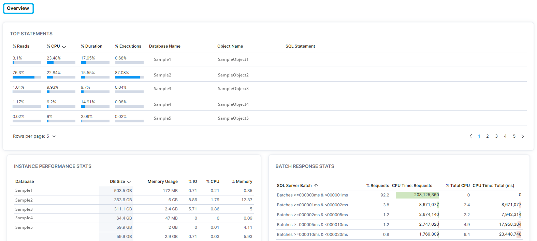Click the SQL Server Batch ascending arrow
The image size is (537, 241).
(x=316, y=186)
